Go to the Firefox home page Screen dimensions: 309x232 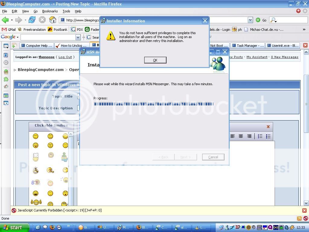pyautogui.click(x=53, y=20)
